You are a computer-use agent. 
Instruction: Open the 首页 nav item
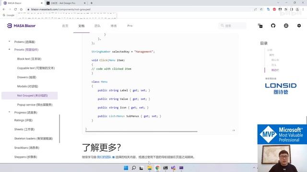(65, 26)
